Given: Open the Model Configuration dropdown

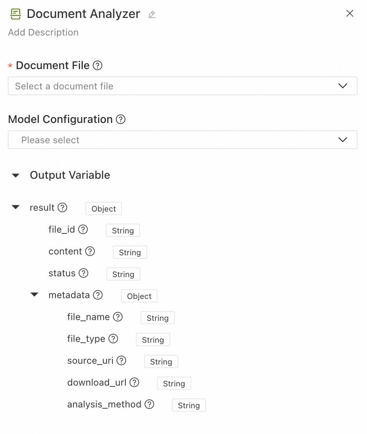Looking at the screenshot, I should click(x=182, y=140).
